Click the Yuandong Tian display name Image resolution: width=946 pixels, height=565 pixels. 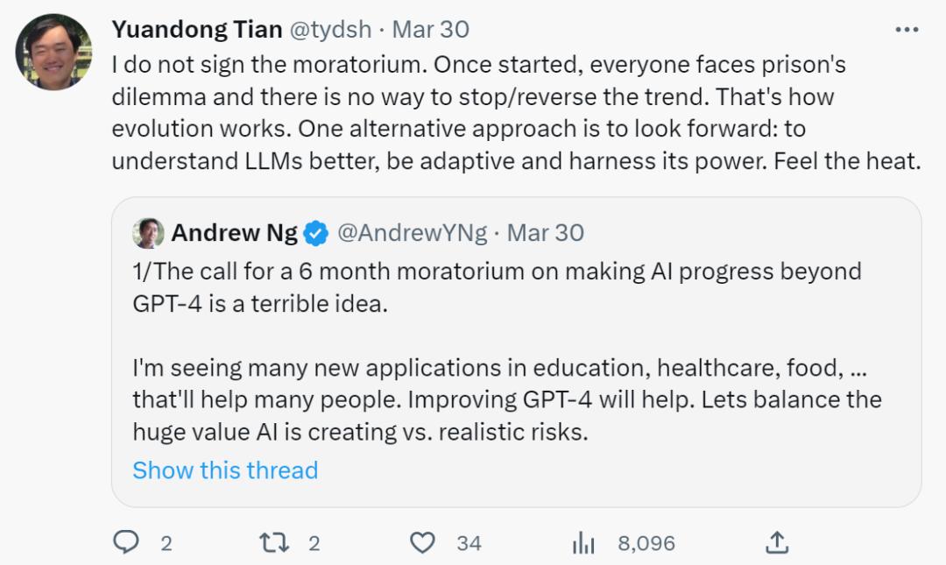(196, 29)
